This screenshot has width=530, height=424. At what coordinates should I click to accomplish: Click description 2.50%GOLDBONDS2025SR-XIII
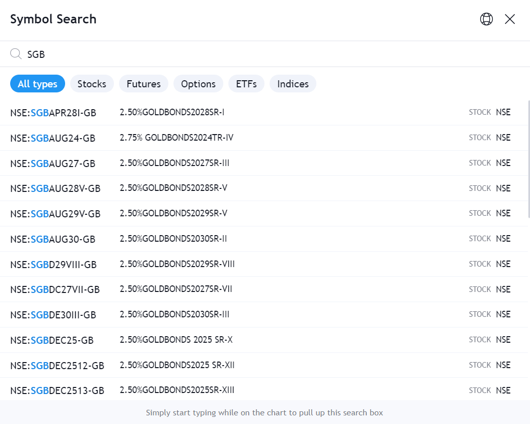(177, 390)
